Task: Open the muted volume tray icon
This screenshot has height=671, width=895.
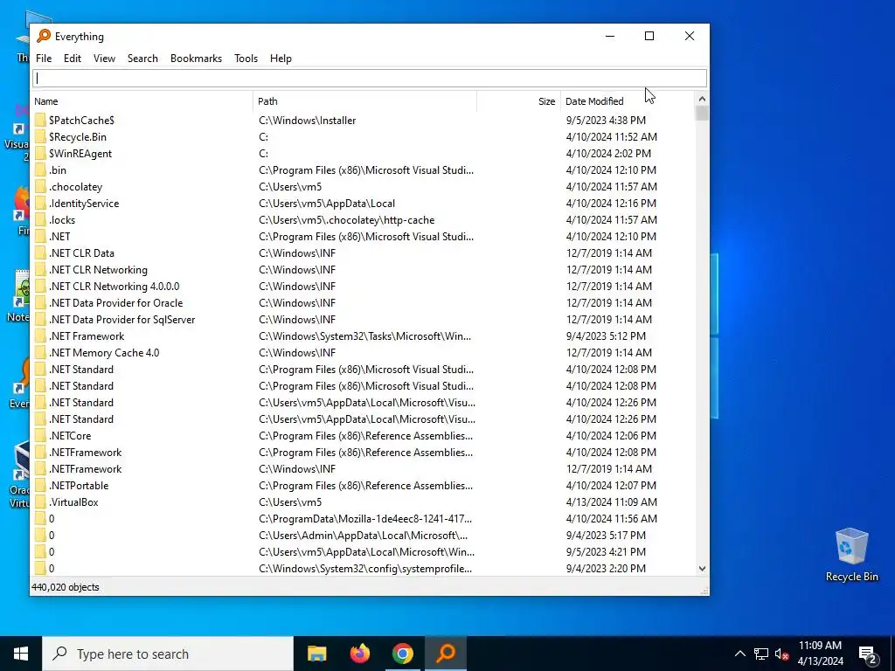Action: [x=781, y=654]
